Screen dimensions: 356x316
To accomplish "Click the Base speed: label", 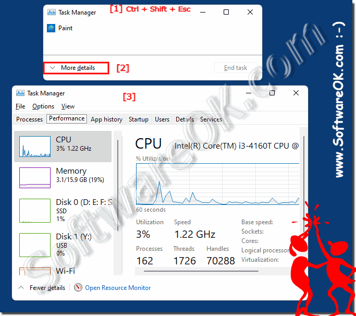I will [257, 222].
